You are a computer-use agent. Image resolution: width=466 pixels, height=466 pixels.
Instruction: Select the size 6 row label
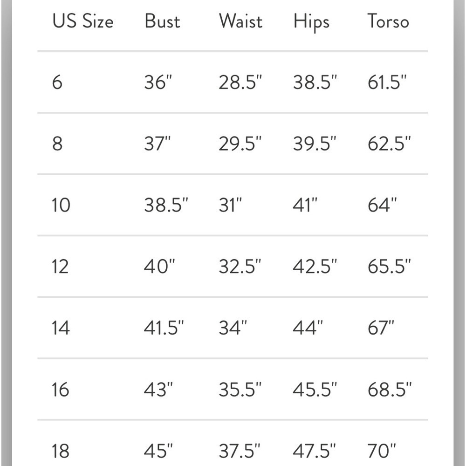[57, 82]
